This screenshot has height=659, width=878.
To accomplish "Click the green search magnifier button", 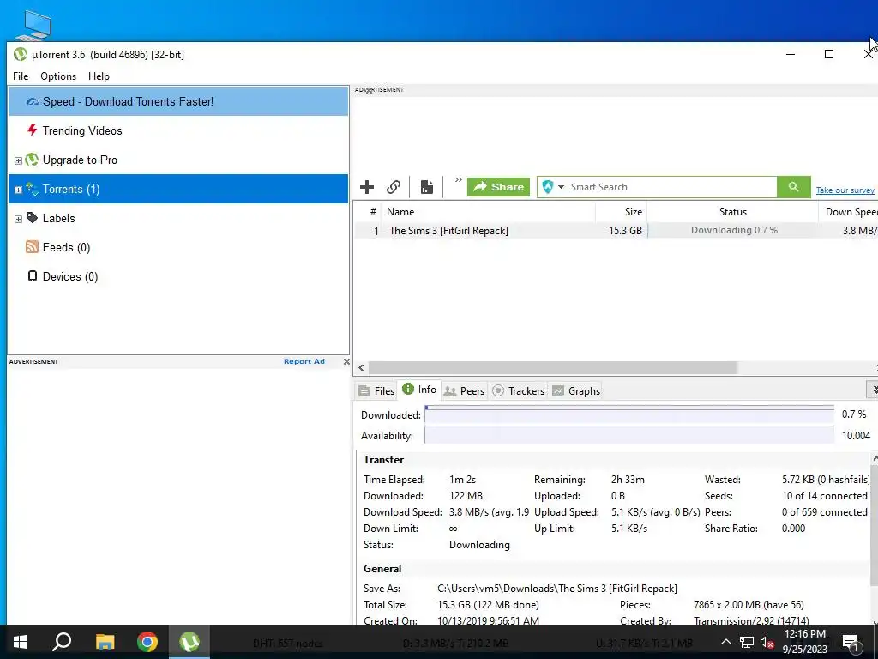I will [x=793, y=187].
